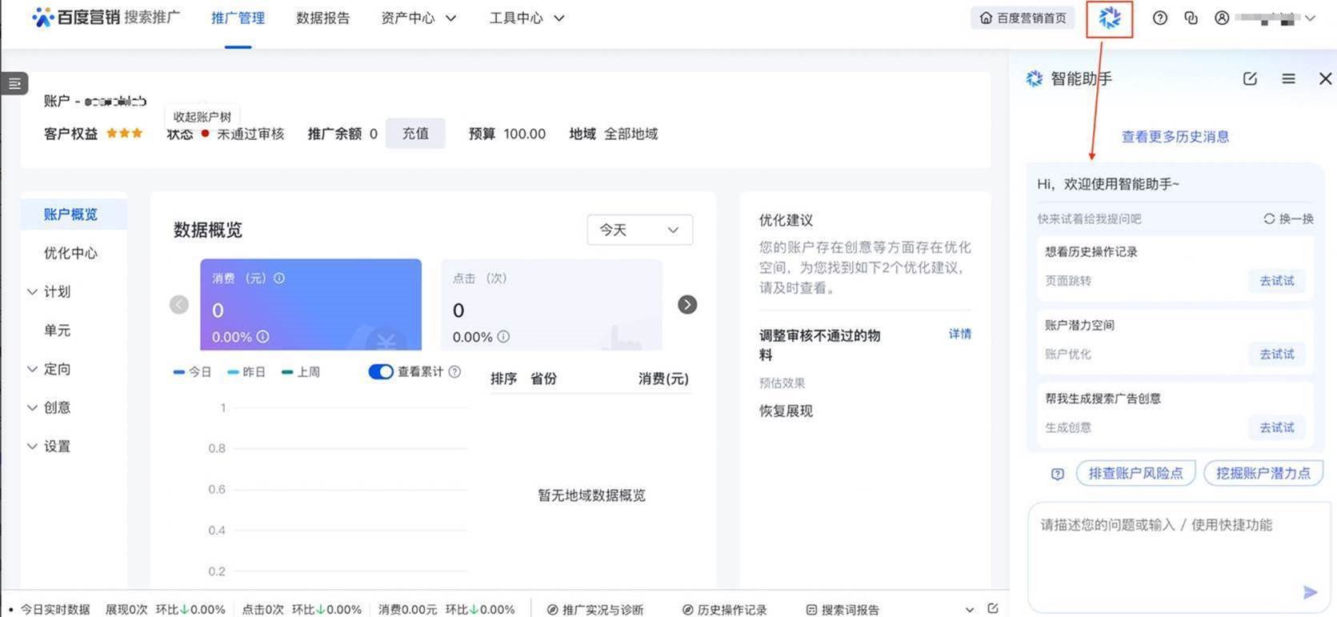Toggle the 今日 legend series
The height and width of the screenshot is (617, 1337).
193,372
